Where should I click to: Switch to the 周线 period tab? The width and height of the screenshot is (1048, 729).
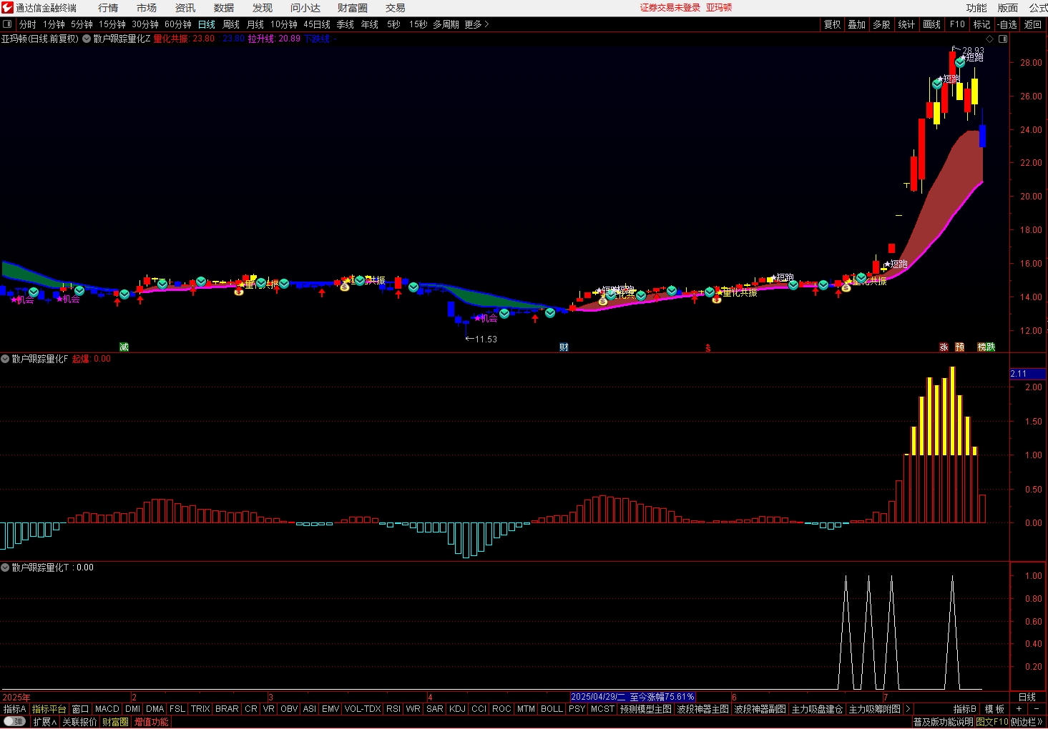tap(231, 24)
